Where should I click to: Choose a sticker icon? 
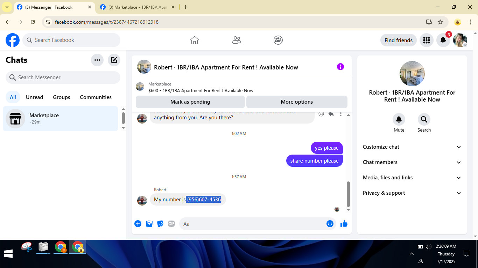[160, 224]
